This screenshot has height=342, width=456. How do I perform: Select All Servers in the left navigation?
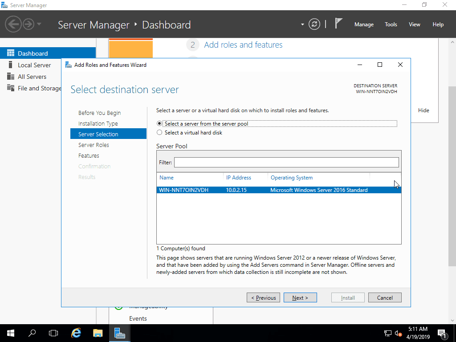click(x=32, y=77)
